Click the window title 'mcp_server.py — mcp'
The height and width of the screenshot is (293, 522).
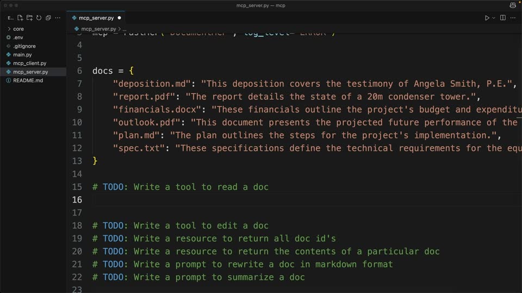coord(260,5)
